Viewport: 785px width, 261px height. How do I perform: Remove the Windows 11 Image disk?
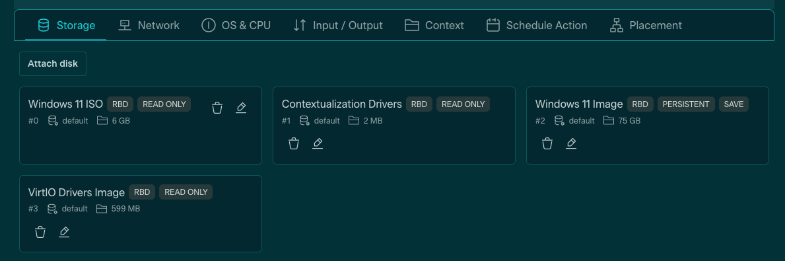click(547, 144)
